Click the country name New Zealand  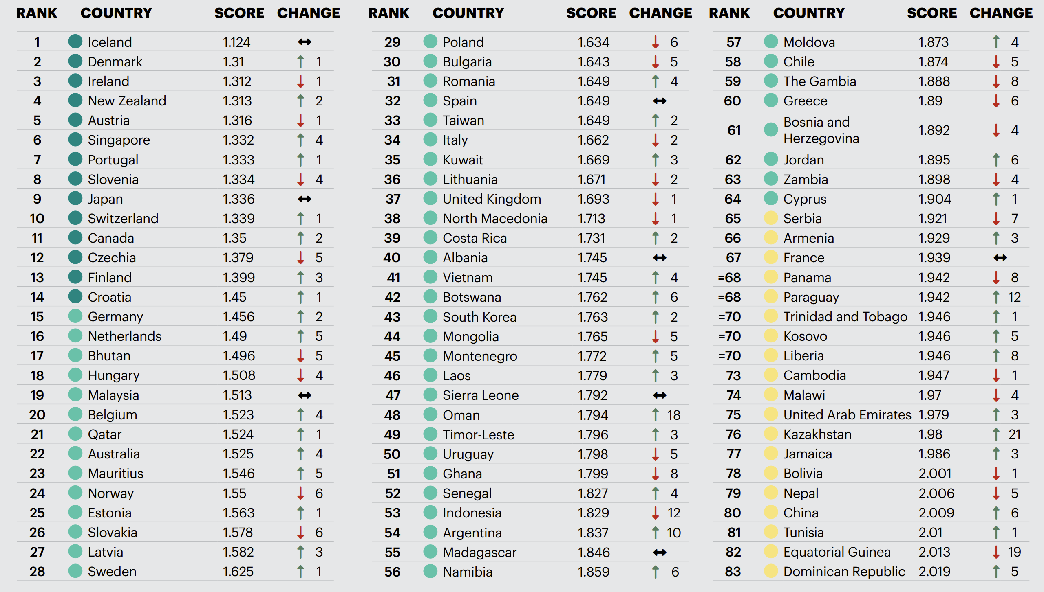[127, 101]
